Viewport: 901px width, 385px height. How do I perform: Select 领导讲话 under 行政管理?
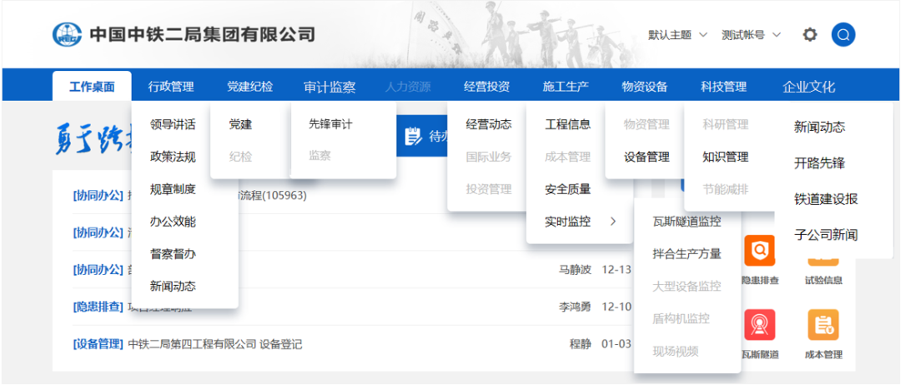click(x=173, y=124)
